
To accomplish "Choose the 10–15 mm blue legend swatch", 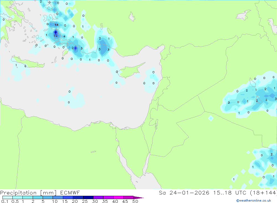I will 58,197.
